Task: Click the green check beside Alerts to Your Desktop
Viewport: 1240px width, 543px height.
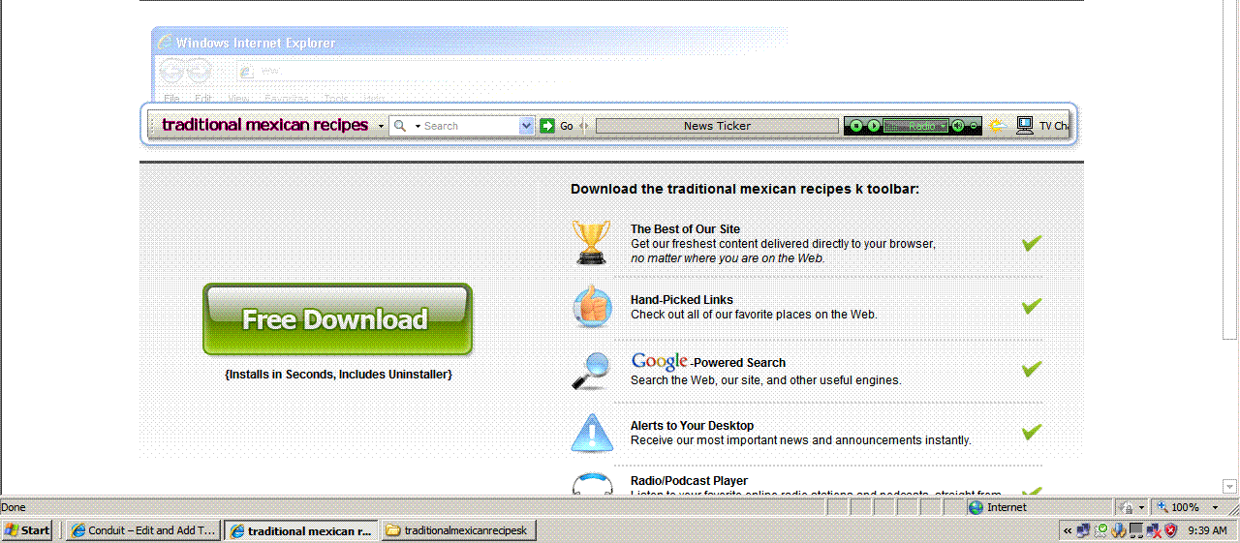Action: coord(1032,432)
